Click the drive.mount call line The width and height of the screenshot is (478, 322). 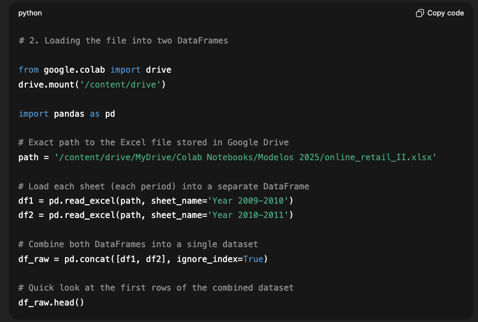coord(92,84)
